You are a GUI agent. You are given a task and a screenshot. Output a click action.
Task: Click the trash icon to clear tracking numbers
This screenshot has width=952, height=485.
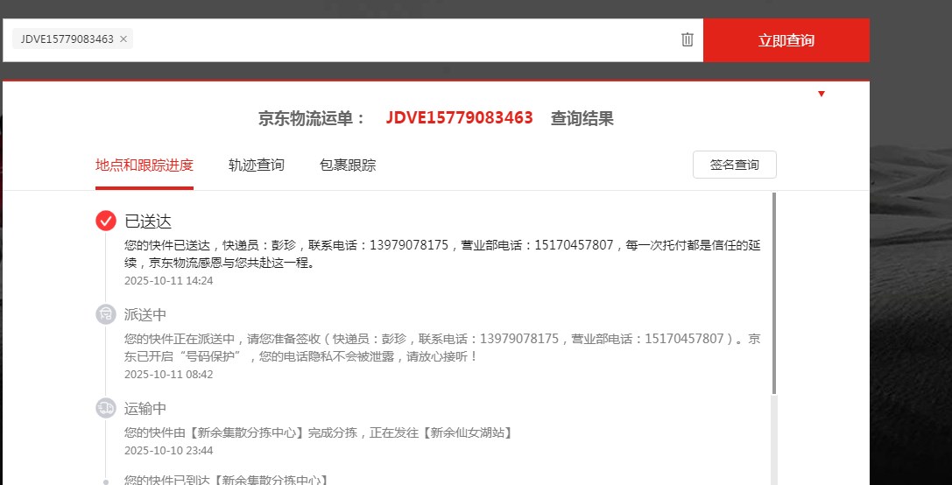click(x=688, y=39)
